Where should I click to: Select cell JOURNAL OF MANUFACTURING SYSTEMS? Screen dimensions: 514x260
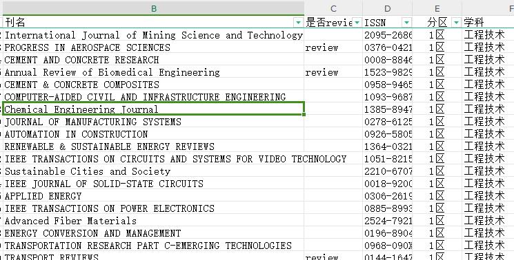[x=153, y=122]
